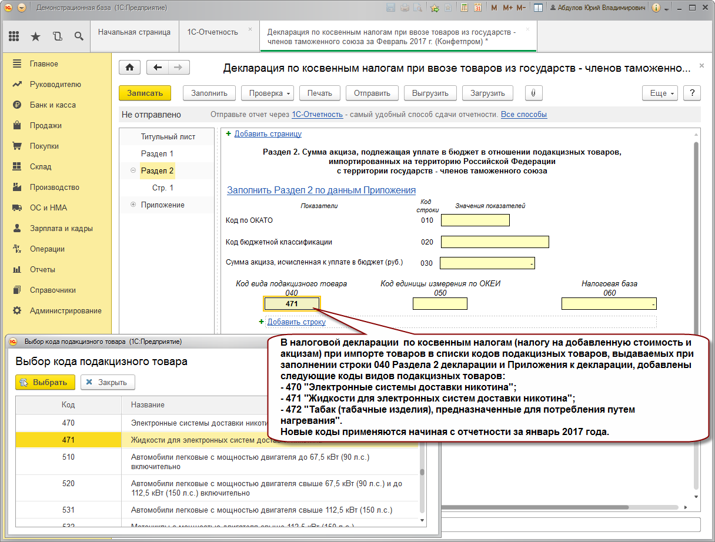Click the paperclip attachments button

click(x=533, y=93)
